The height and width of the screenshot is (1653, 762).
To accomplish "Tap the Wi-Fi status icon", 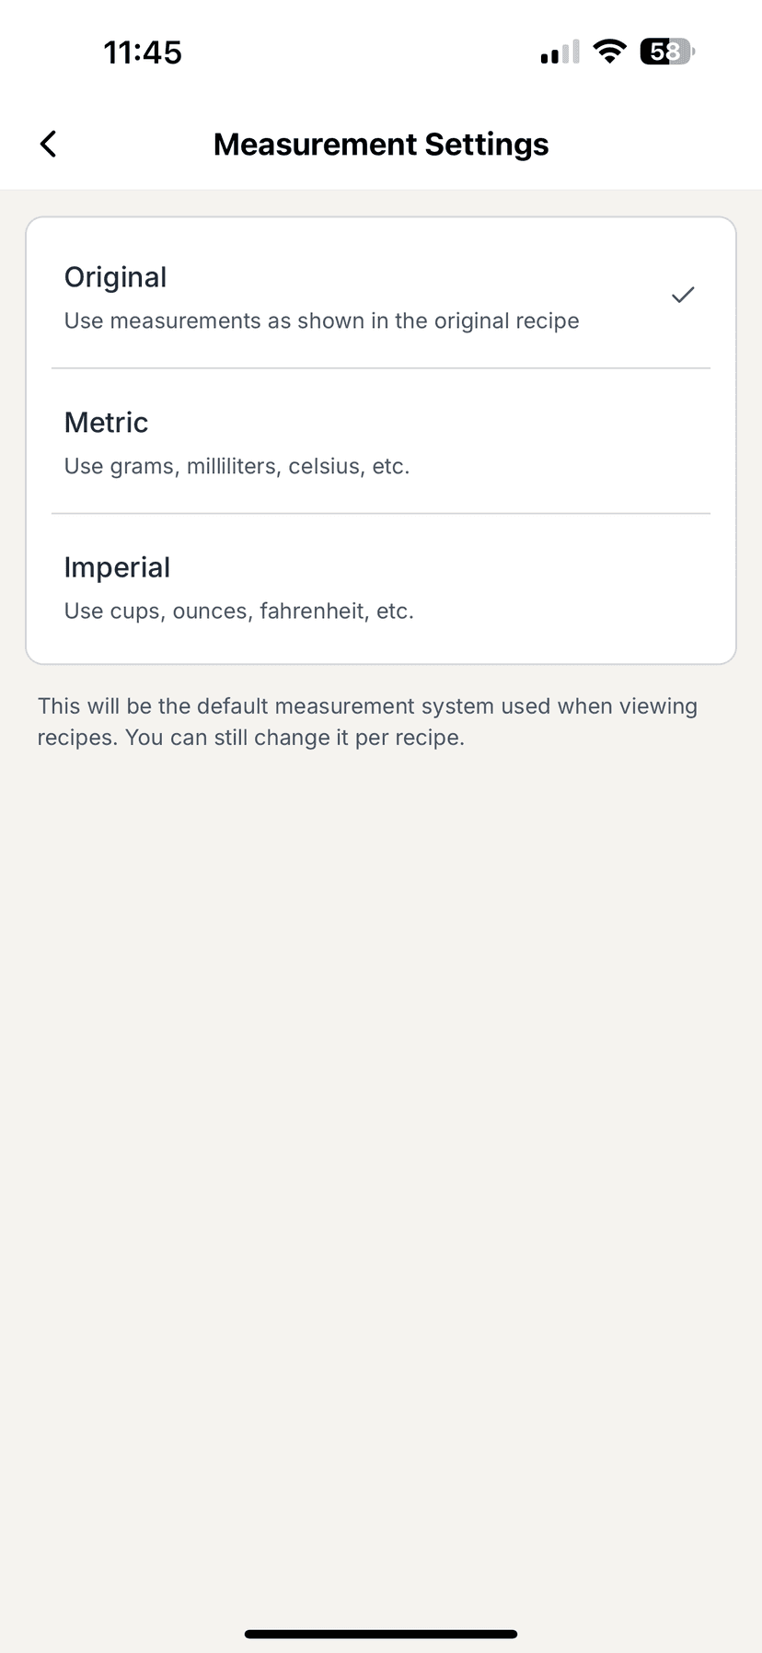I will [608, 52].
